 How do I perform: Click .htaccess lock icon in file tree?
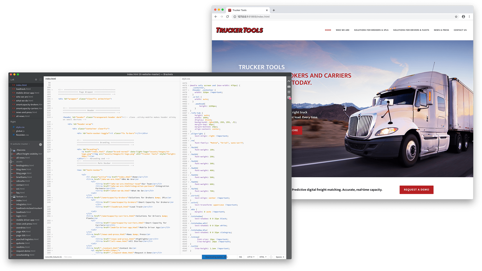14,150
